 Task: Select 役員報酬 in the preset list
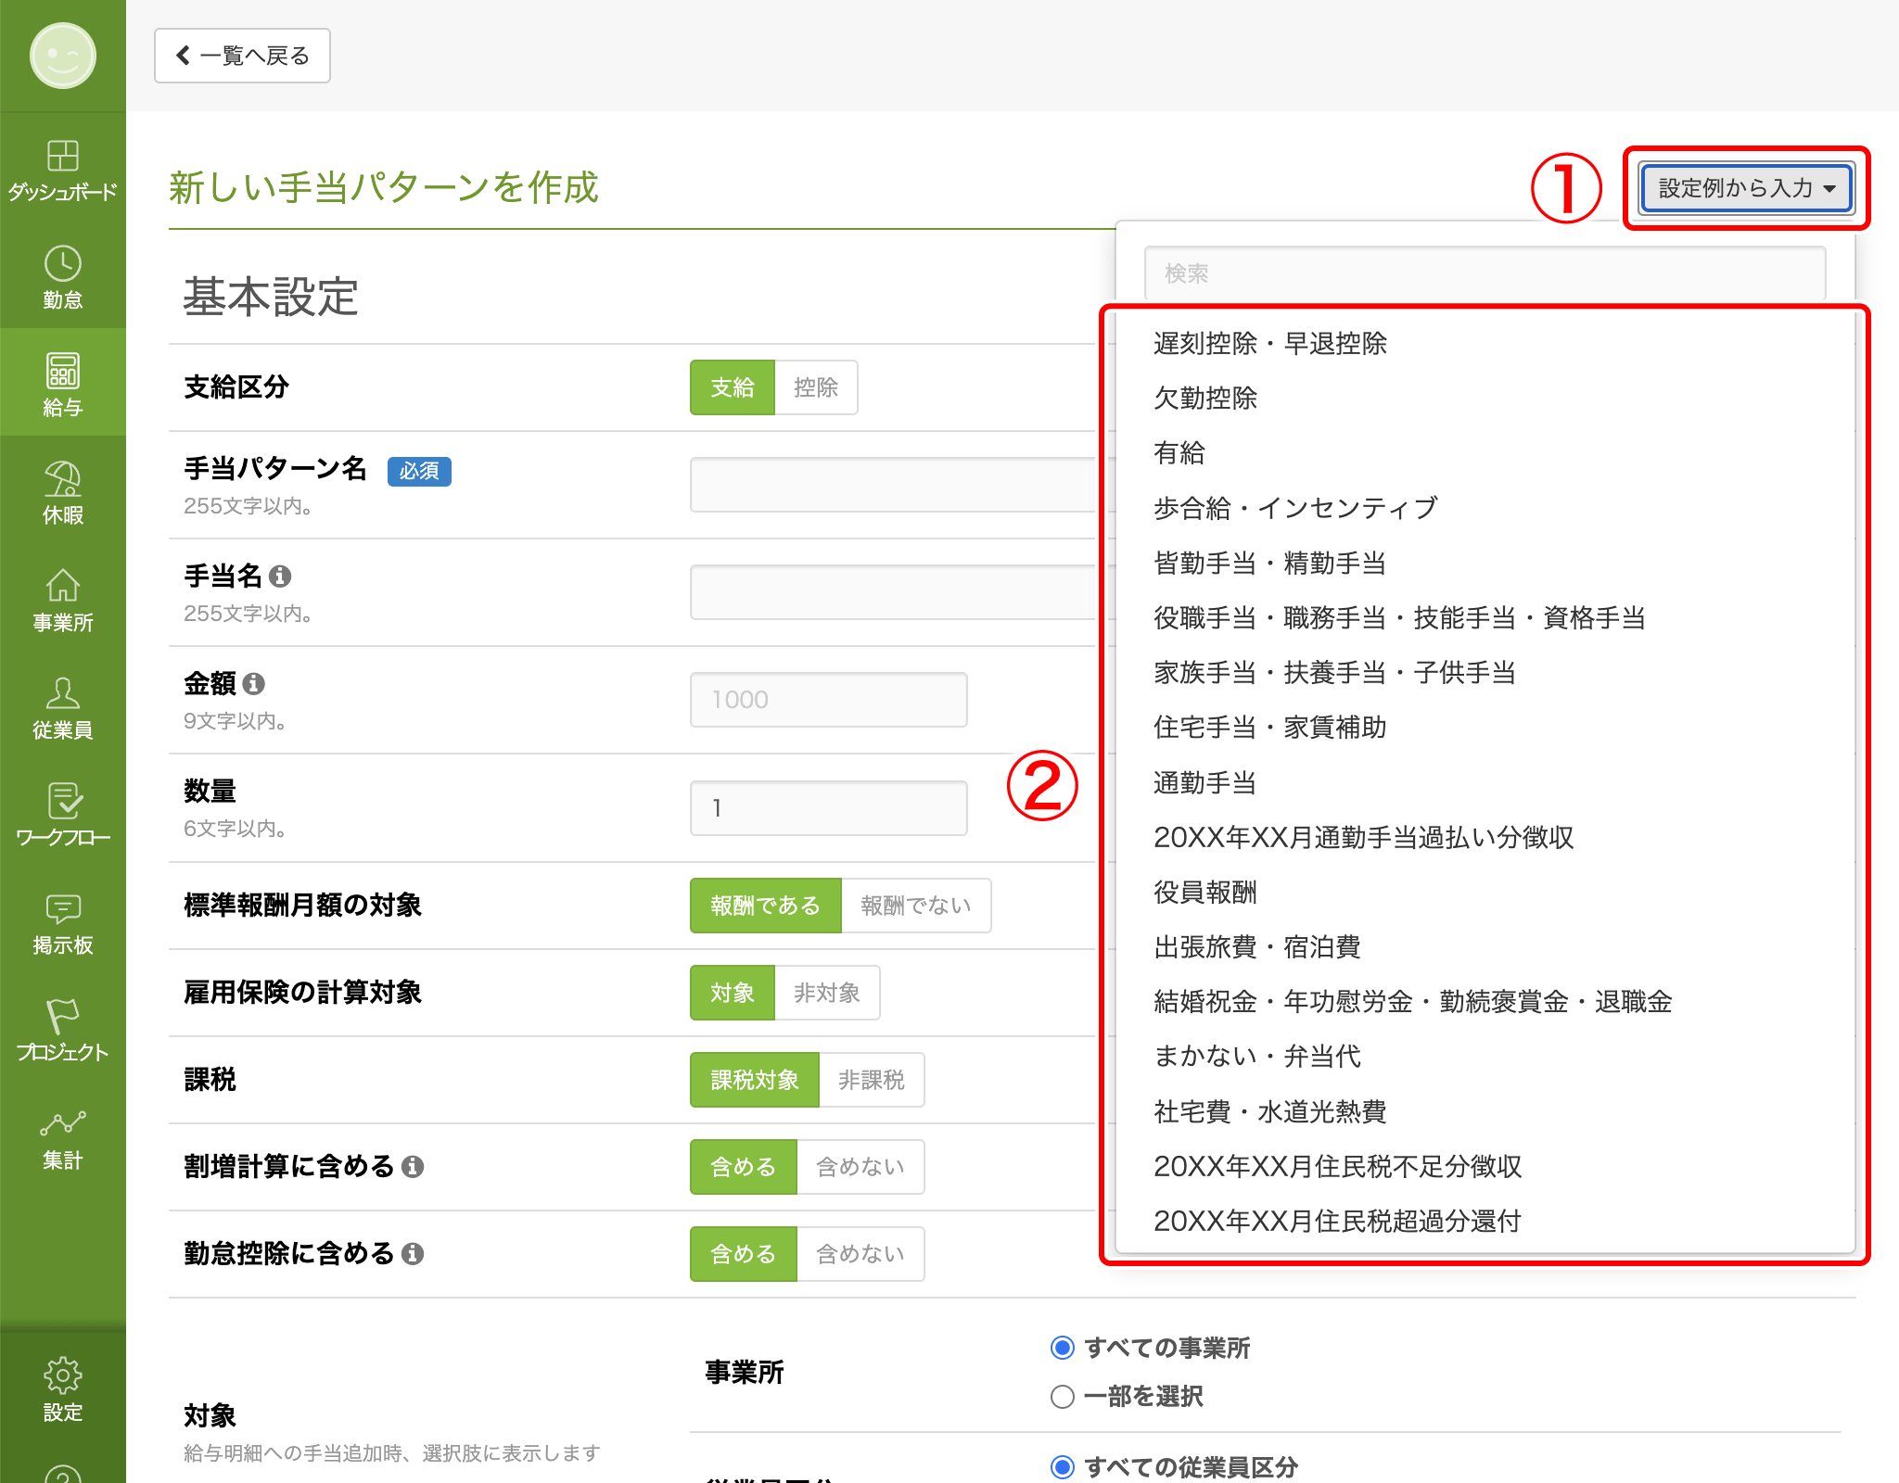tap(1204, 893)
